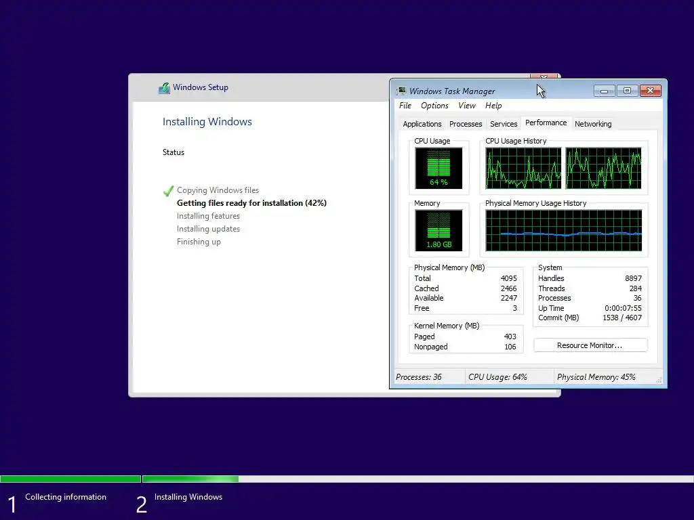Screen dimensions: 694x520
Task: Select the Performance tab
Action: [x=546, y=123]
